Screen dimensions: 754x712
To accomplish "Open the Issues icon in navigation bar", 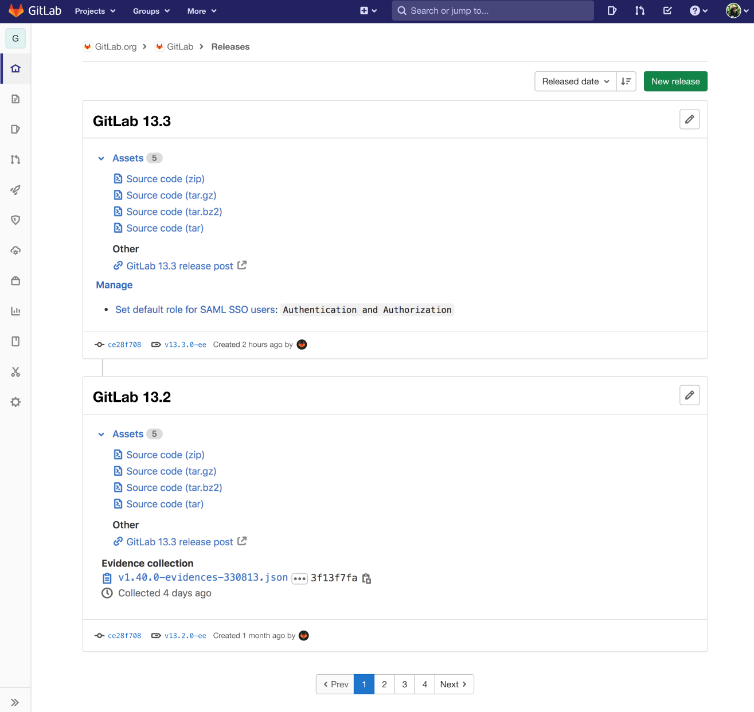I will click(x=15, y=129).
